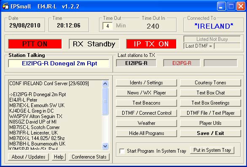Image resolution: width=247 pixels, height=167 pixels.
Task: Click the time value 20:12:06
Action: point(69,25)
